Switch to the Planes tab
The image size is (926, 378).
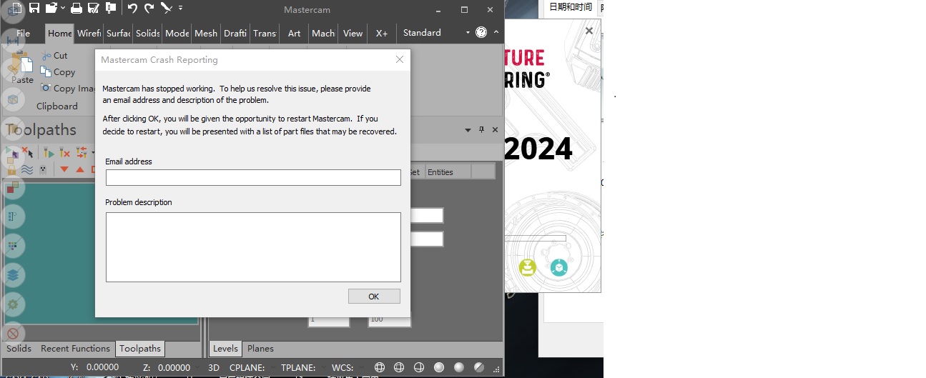260,349
